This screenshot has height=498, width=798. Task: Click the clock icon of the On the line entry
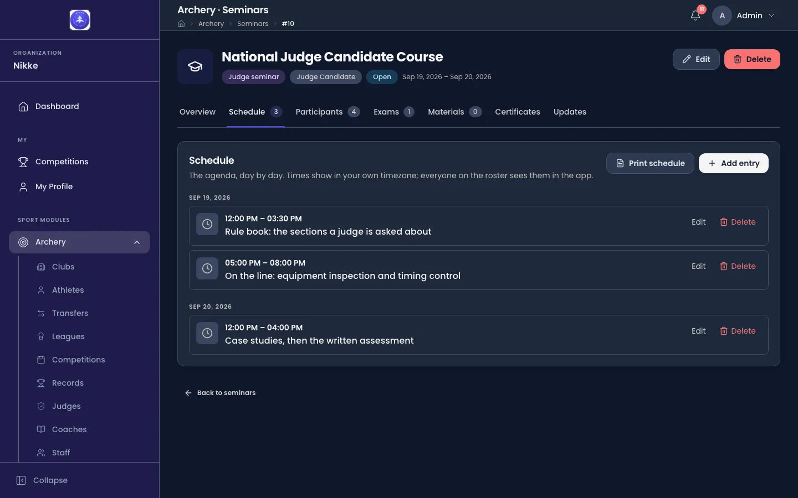coord(207,268)
